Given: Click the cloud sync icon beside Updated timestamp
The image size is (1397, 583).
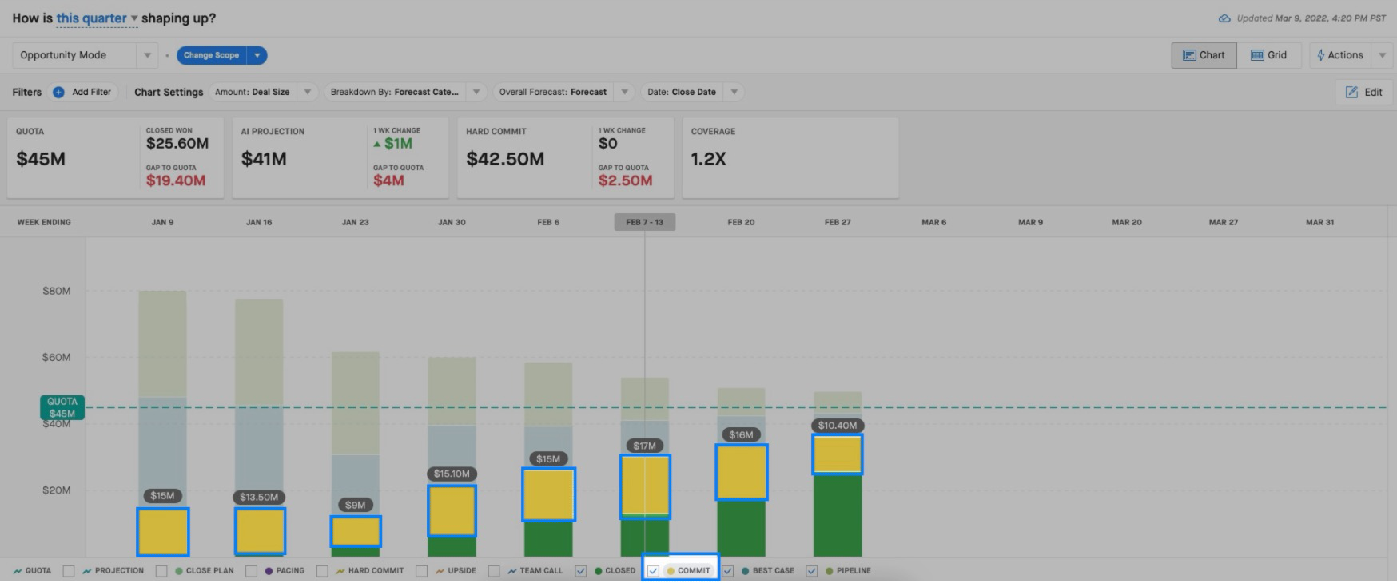Looking at the screenshot, I should (1224, 18).
